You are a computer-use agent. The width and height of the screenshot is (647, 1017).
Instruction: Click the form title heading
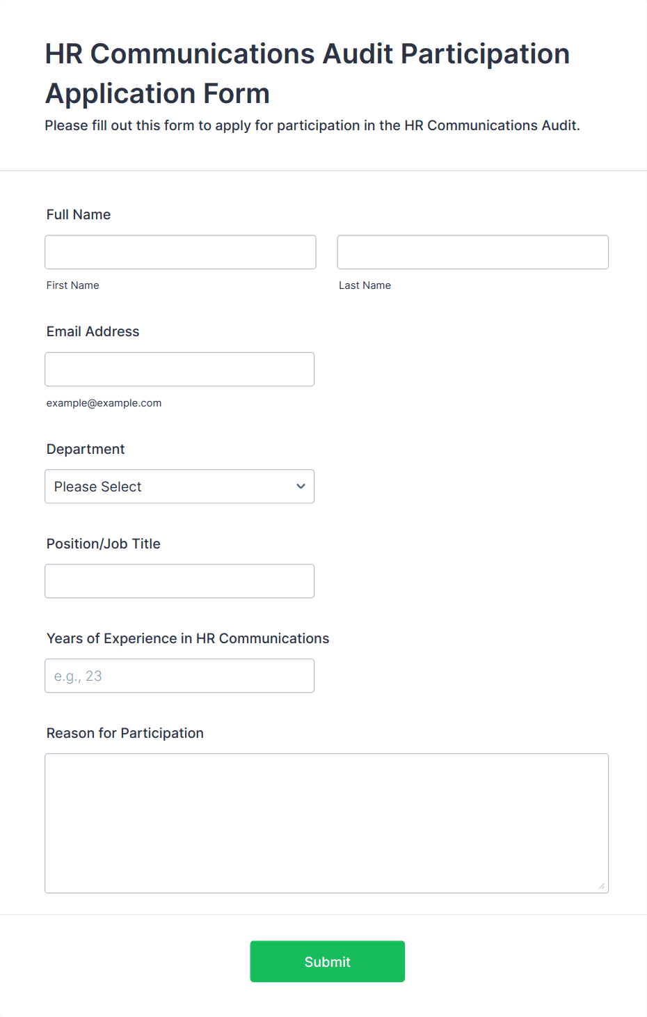307,73
